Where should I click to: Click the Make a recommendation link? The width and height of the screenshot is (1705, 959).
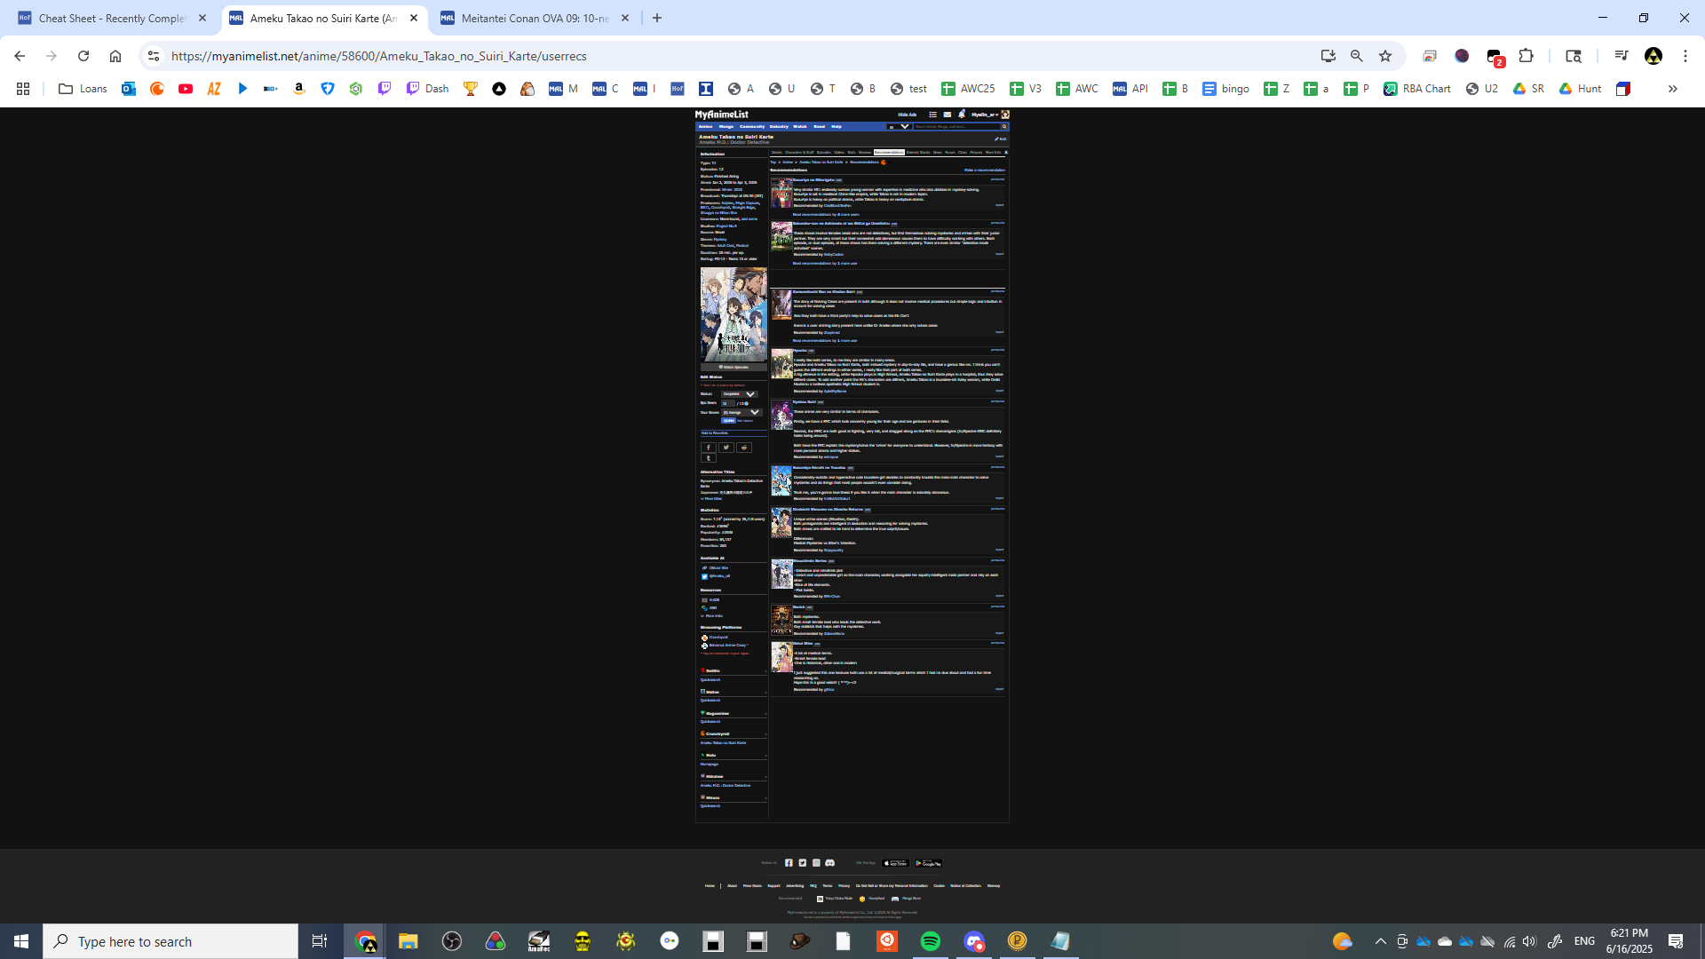[984, 170]
